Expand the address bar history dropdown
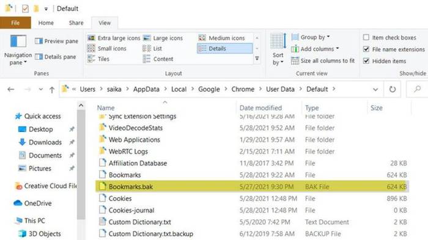428x240 pixels. tap(375, 89)
